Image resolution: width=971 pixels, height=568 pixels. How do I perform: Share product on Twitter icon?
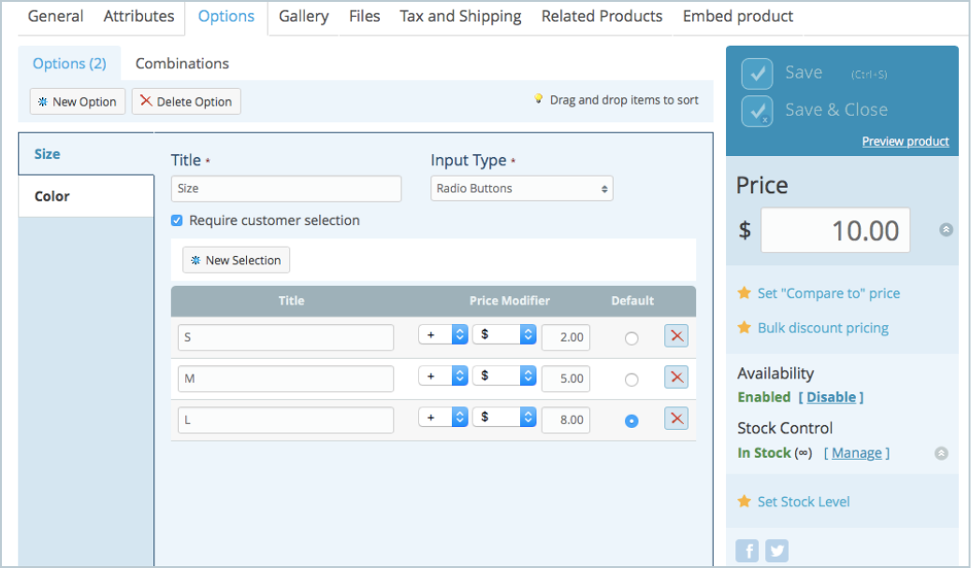coord(776,550)
